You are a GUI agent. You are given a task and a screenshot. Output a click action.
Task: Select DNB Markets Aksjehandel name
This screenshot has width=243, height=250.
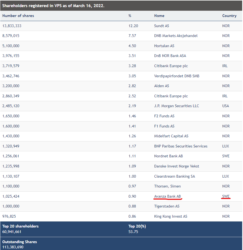point(176,36)
